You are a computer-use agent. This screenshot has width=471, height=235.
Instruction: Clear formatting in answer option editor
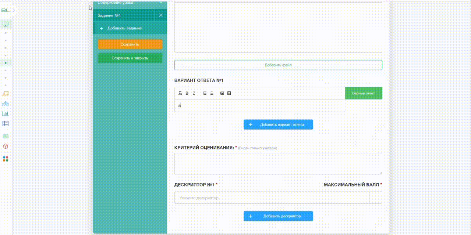click(180, 93)
